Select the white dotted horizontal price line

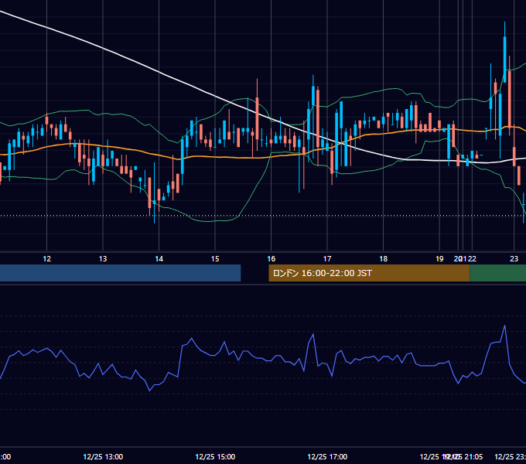coord(263,216)
